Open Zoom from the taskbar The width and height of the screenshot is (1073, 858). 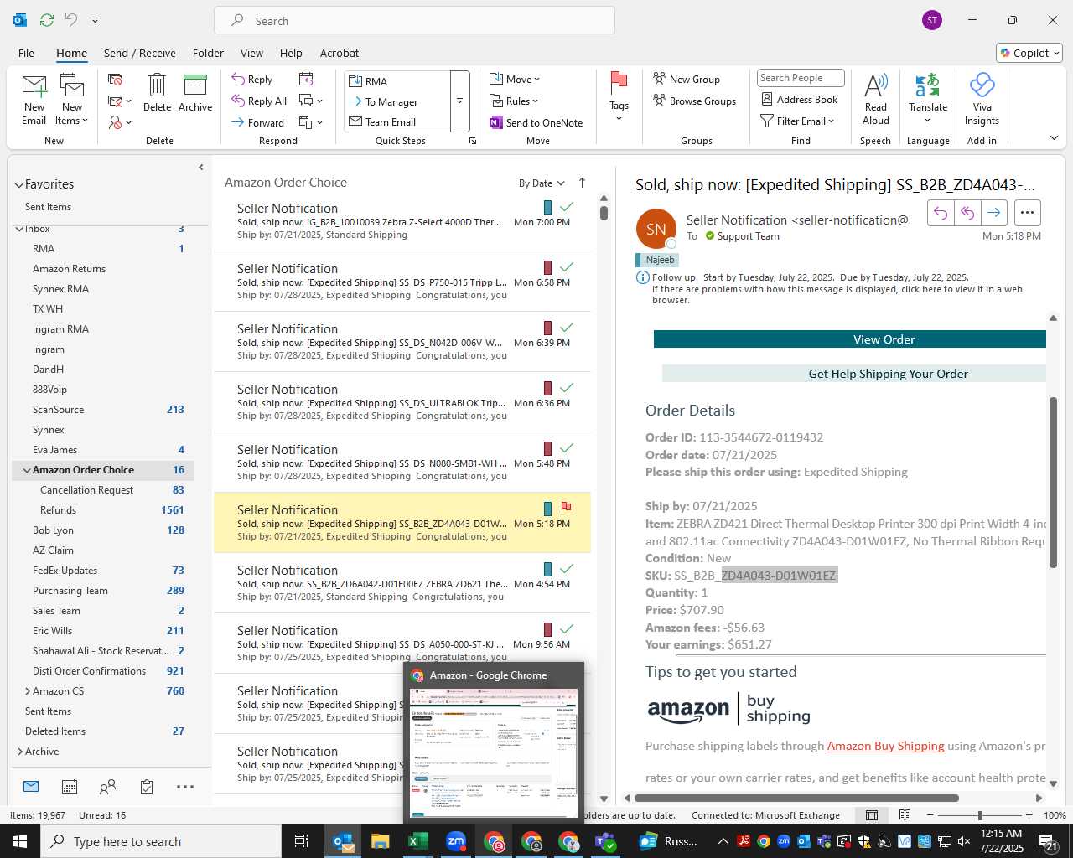(456, 841)
